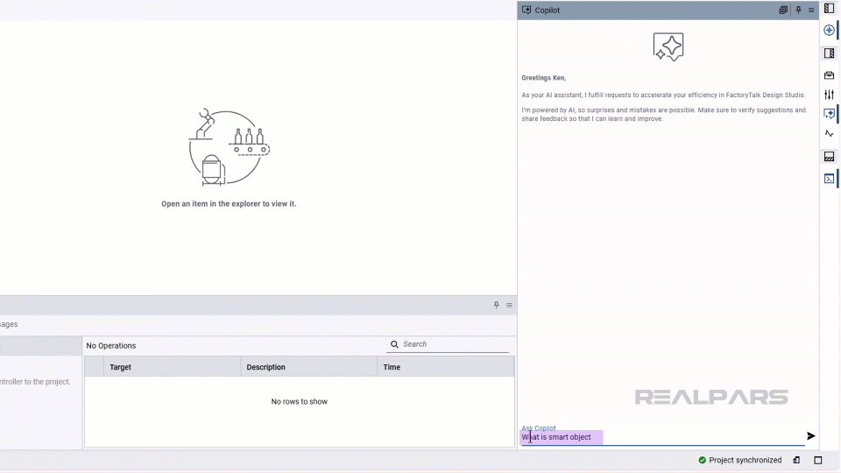This screenshot has height=473, width=841.
Task: Toggle the Copilot sidebar icon
Action: (x=830, y=114)
